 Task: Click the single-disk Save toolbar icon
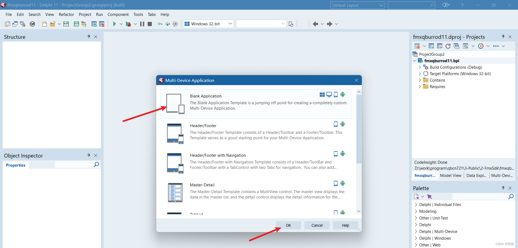click(x=66, y=24)
